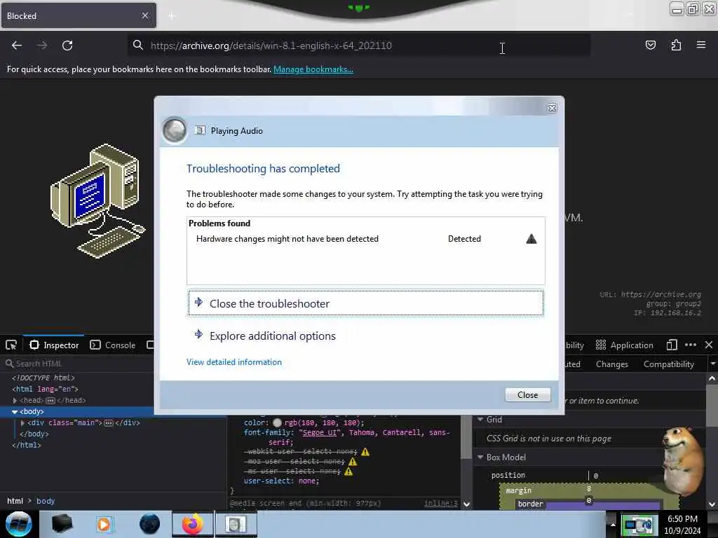Open the Extensions puzzle icon

(676, 45)
